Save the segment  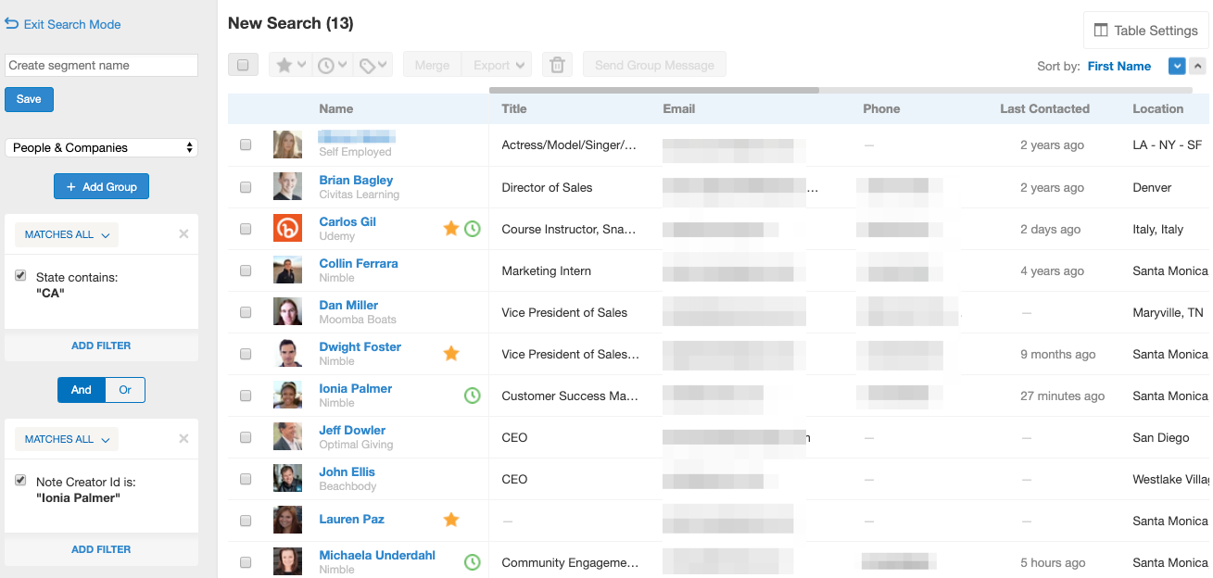[x=29, y=99]
